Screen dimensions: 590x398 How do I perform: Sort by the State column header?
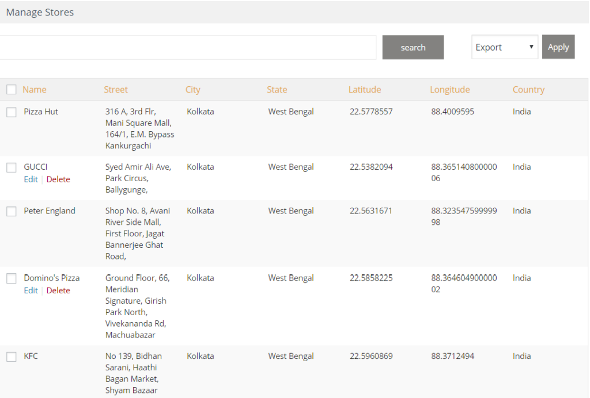[277, 89]
